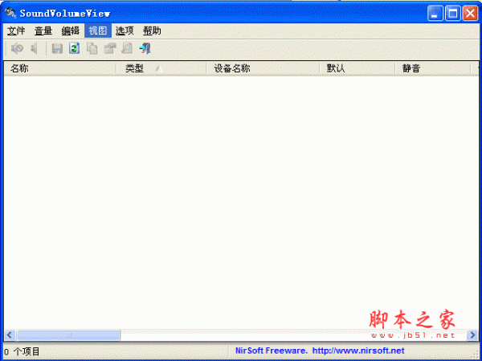The height and width of the screenshot is (361, 482).
Task: Click the Exit door icon
Action: 145,48
